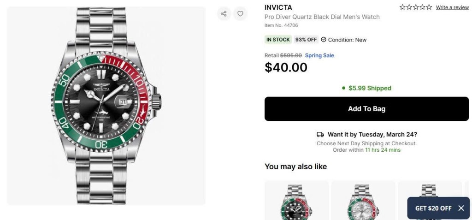Click the INVICTA brand name
Screen dimensions: 472x220
click(278, 7)
